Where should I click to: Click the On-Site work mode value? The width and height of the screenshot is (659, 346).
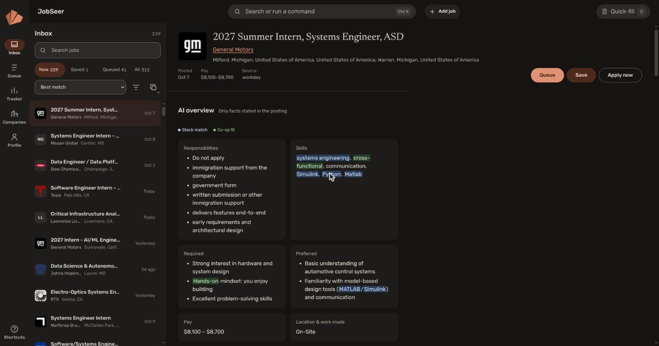point(306,332)
